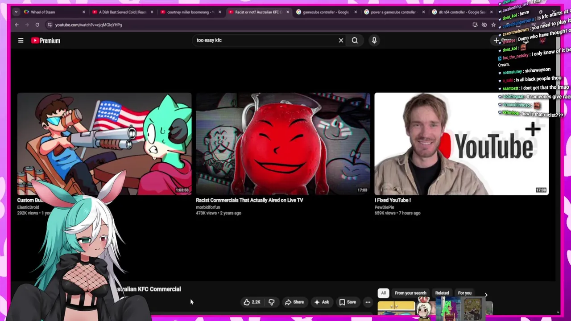Switch to 'power a gamecube controller' tab
571x321 pixels.
click(393, 12)
